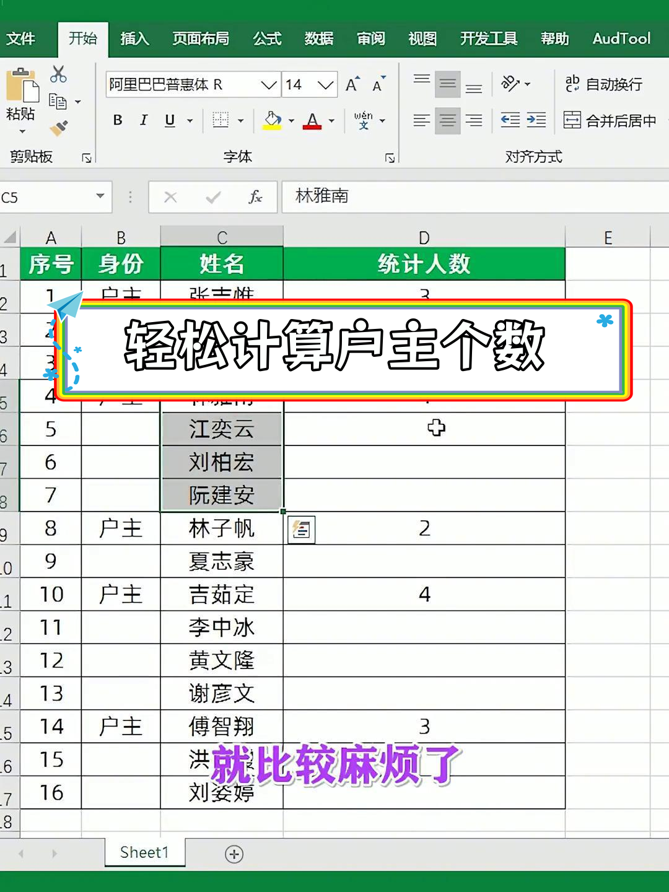The image size is (669, 892).
Task: Switch to the 数据 (Data) tab
Action: pos(319,39)
